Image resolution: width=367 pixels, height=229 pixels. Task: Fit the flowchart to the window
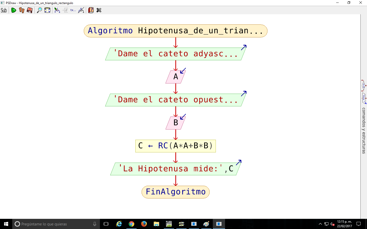point(47,10)
